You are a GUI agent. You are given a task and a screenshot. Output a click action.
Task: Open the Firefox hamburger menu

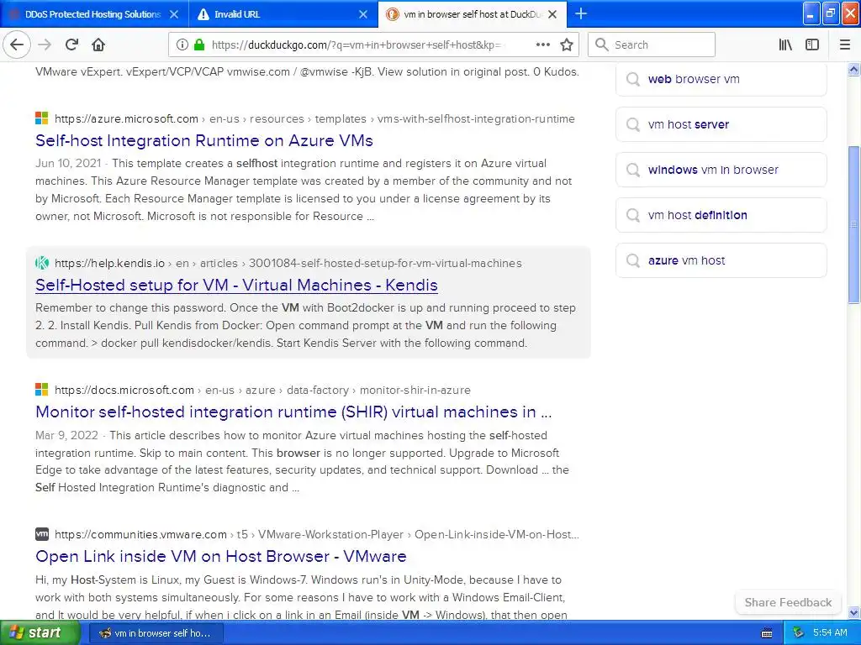point(845,45)
